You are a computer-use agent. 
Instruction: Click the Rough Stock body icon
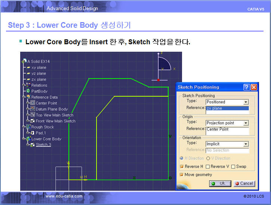[x=28, y=127]
